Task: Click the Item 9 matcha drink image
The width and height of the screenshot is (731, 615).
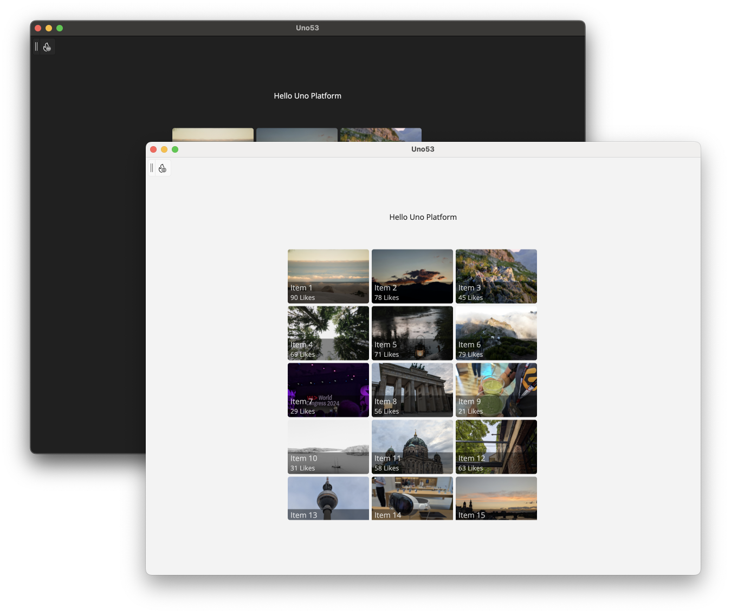Action: (496, 390)
